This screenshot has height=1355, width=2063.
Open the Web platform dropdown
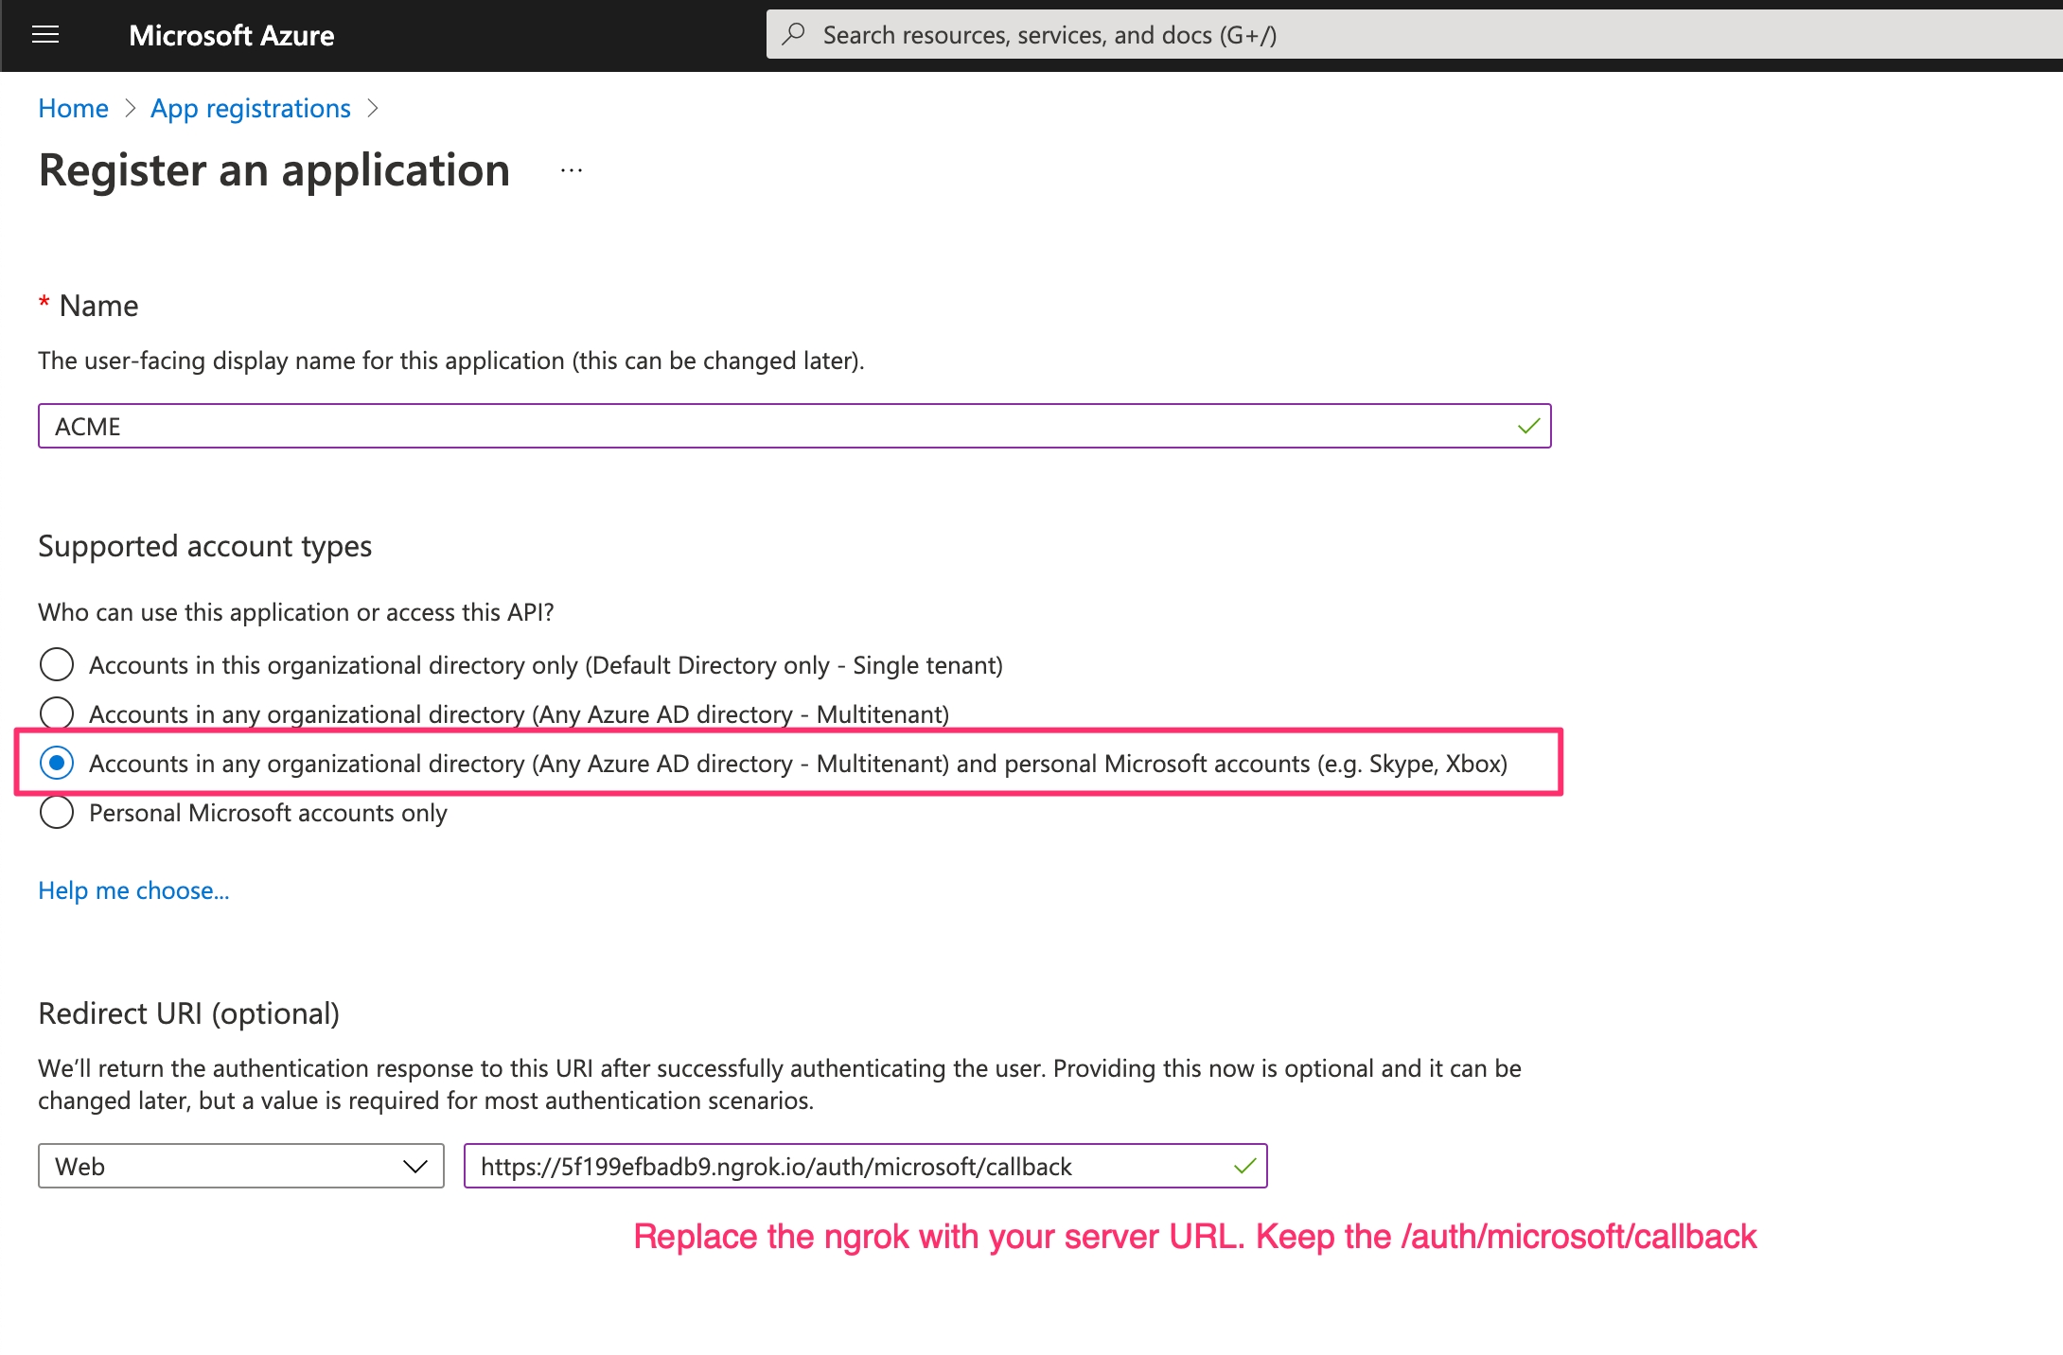click(240, 1167)
